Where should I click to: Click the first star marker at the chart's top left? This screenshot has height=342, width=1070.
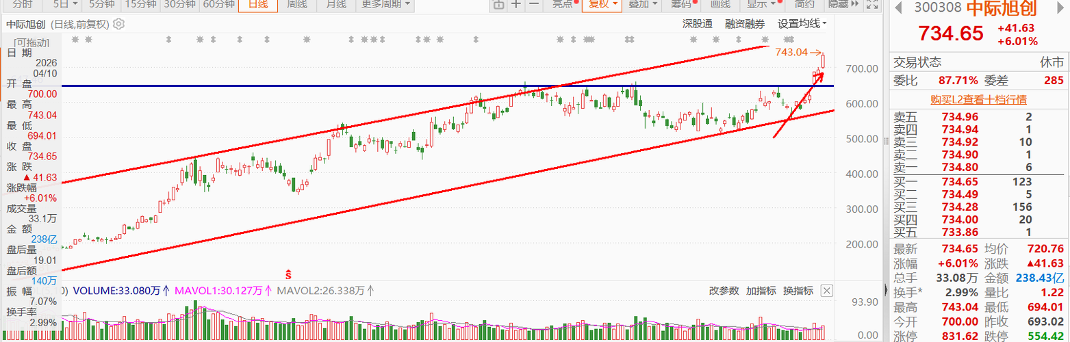[75, 40]
